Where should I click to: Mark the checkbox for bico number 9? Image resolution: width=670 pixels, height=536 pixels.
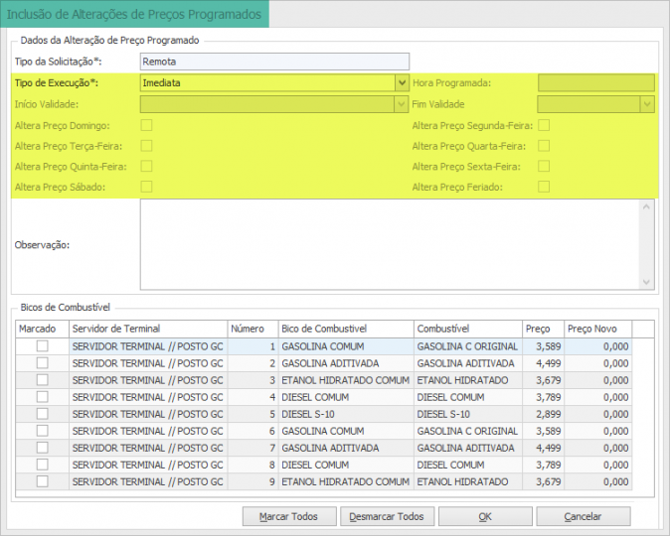coord(43,481)
